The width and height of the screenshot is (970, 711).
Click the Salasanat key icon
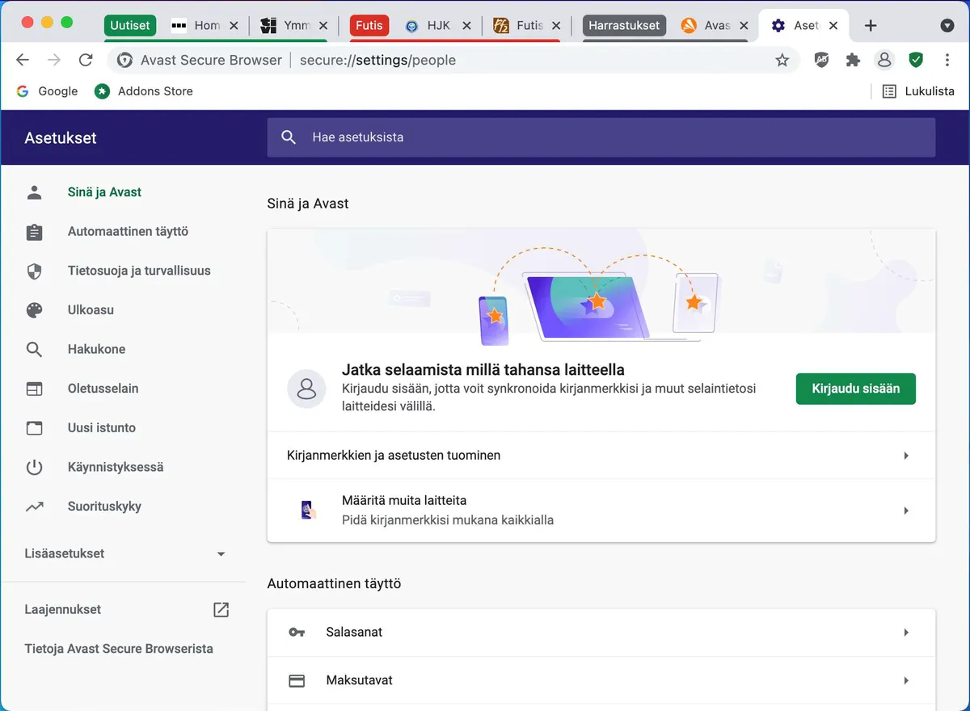(x=297, y=633)
